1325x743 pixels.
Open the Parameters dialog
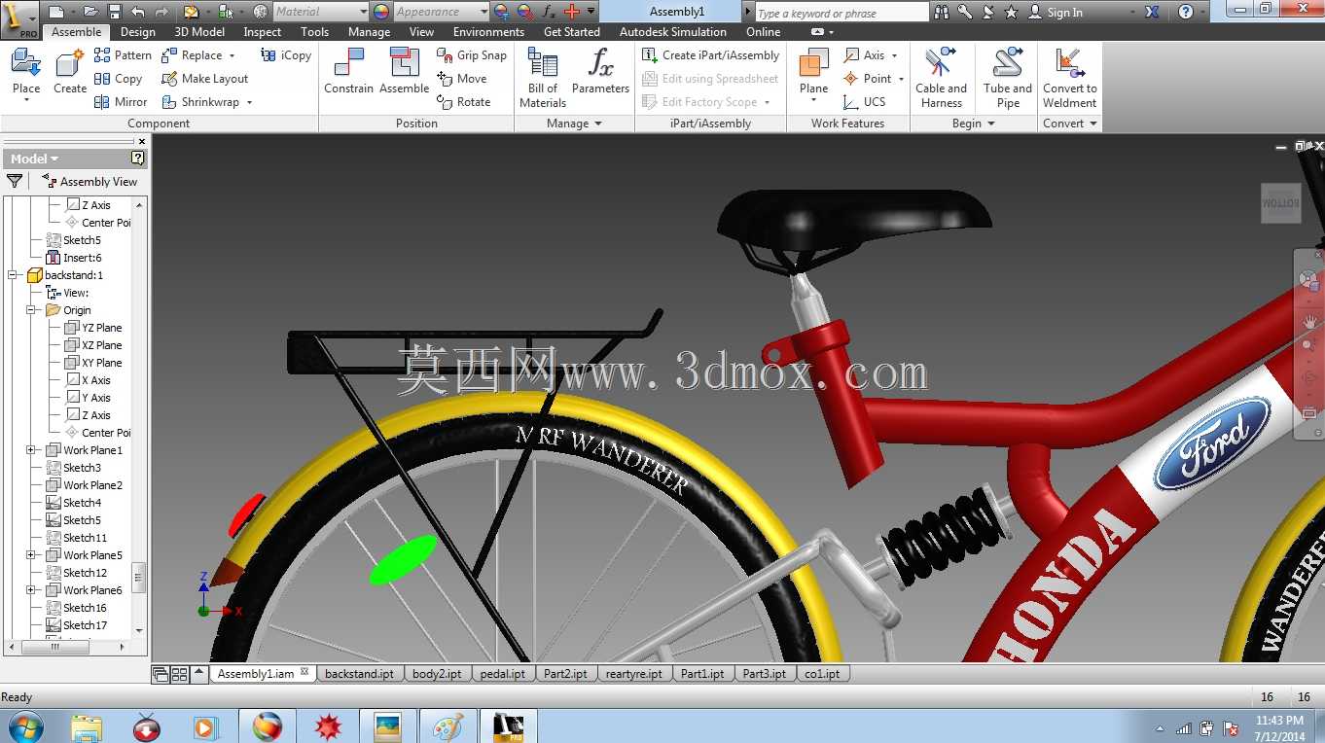tap(600, 71)
